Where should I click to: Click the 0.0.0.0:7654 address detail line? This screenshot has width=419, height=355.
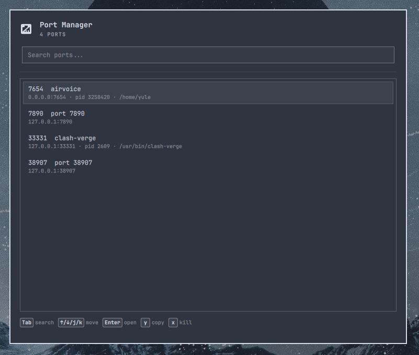click(x=89, y=97)
